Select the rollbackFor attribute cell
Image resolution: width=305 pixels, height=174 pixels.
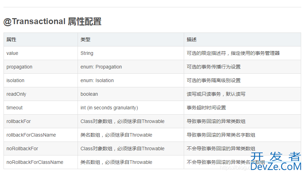point(19,121)
